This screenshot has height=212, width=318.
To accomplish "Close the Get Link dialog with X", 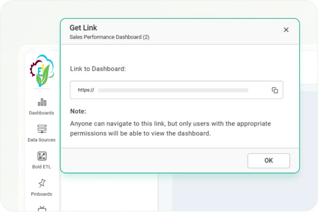I will pos(286,30).
